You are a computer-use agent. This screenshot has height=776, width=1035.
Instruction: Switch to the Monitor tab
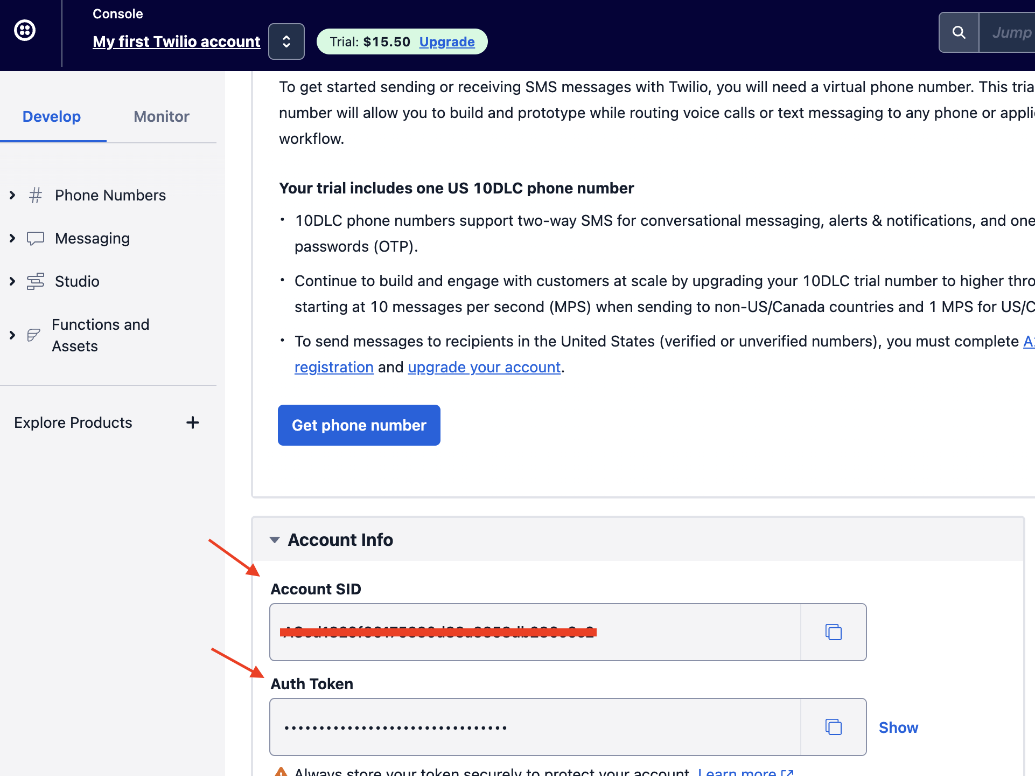pos(161,116)
